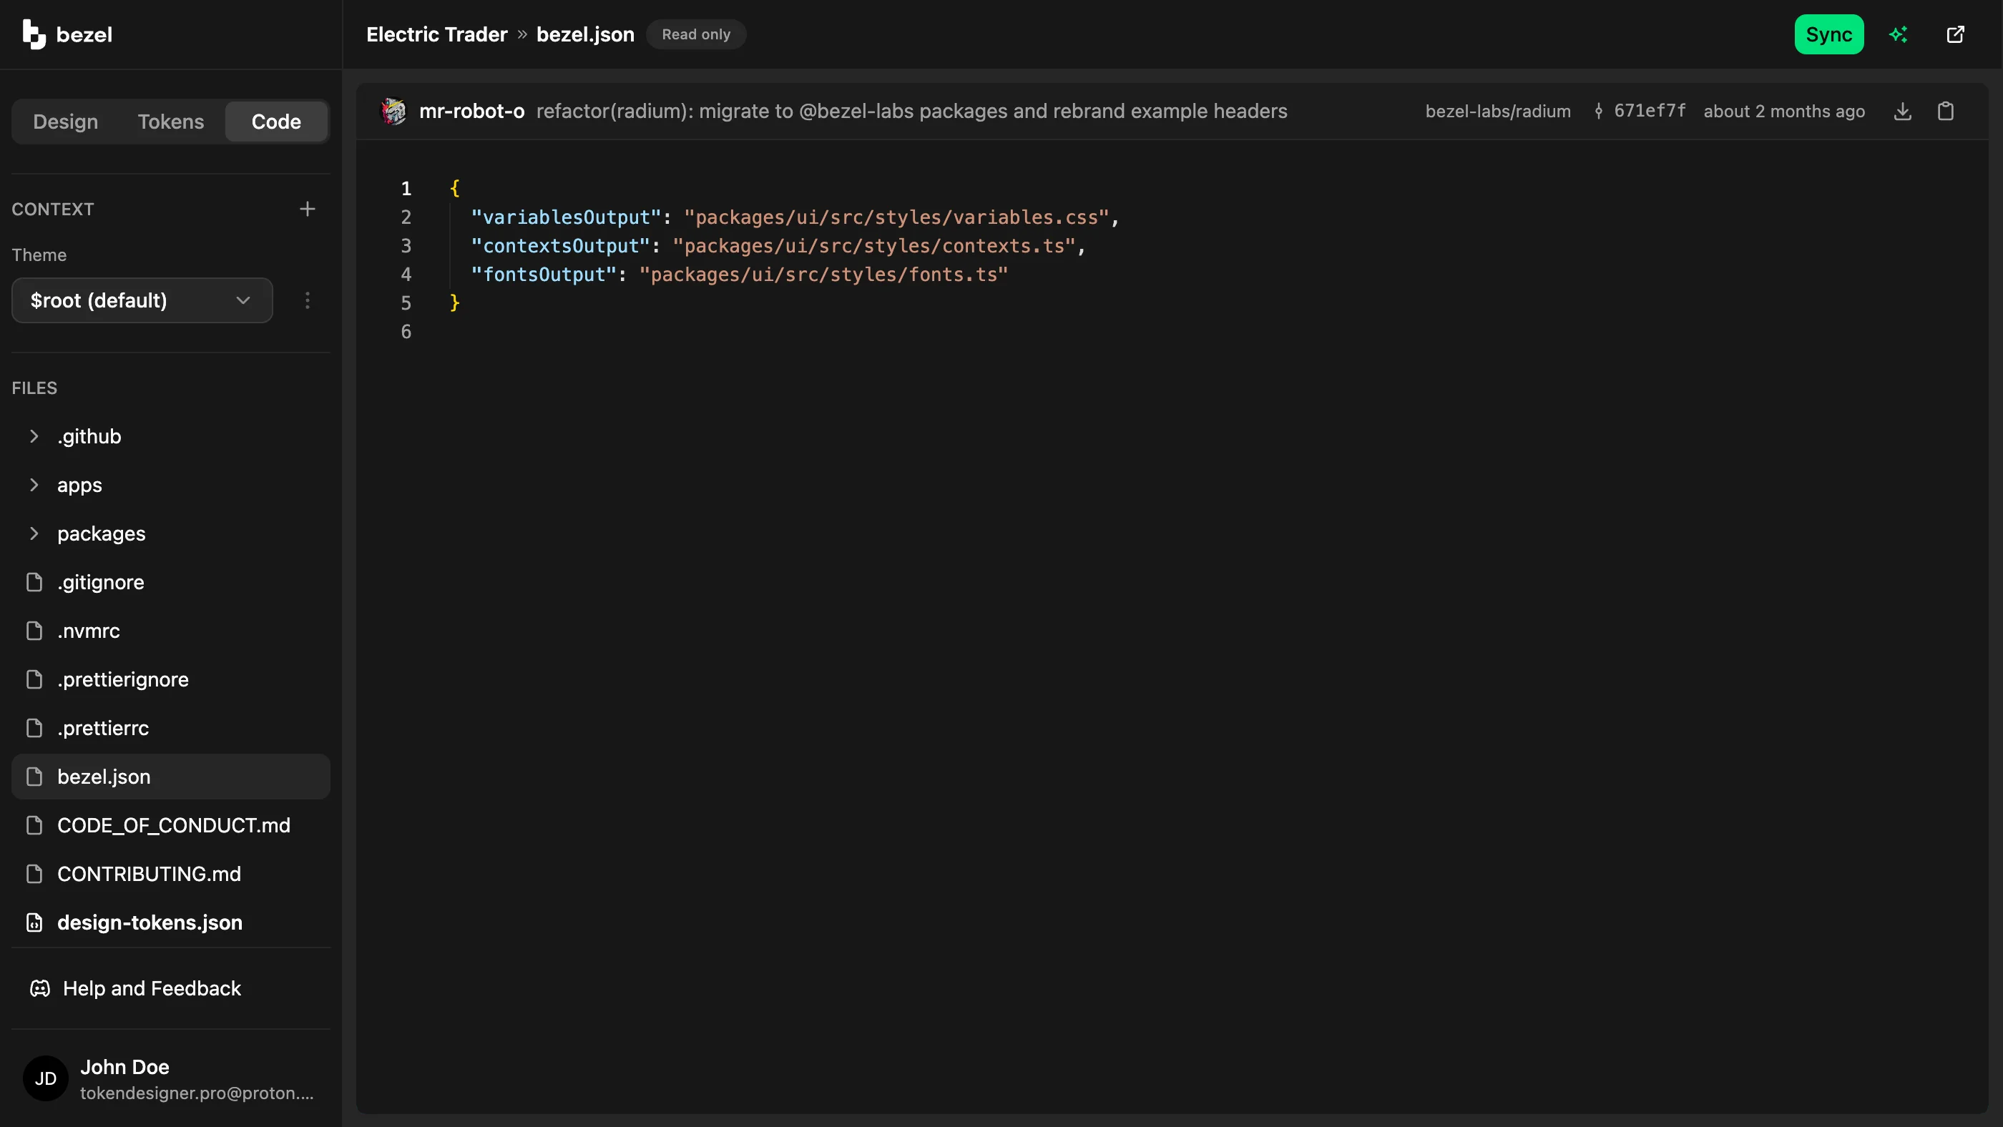The width and height of the screenshot is (2003, 1127).
Task: Click the Theme label
Action: pos(39,255)
